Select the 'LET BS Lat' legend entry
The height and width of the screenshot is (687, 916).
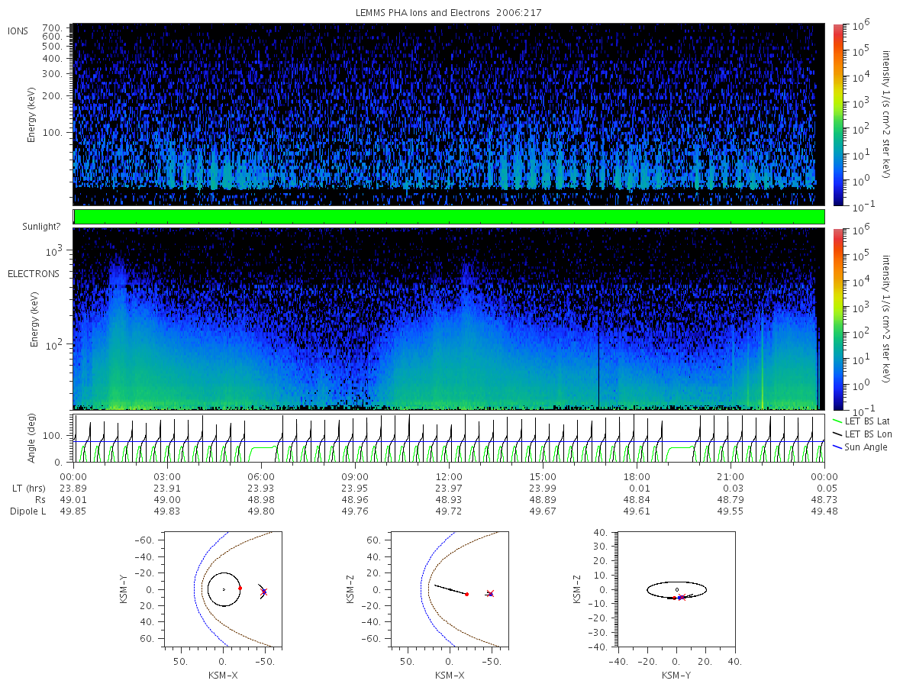tap(863, 421)
